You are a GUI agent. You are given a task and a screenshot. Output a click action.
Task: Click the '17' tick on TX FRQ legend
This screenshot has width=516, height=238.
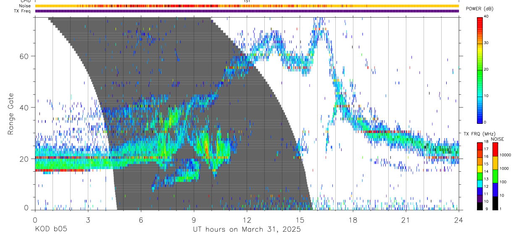[486, 149]
